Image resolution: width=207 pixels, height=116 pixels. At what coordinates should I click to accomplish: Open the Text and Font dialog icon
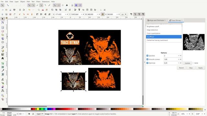point(79,10)
